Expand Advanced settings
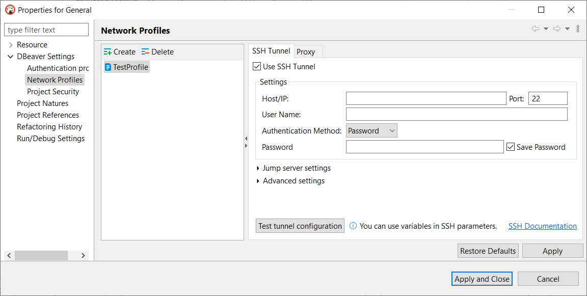 (x=257, y=180)
